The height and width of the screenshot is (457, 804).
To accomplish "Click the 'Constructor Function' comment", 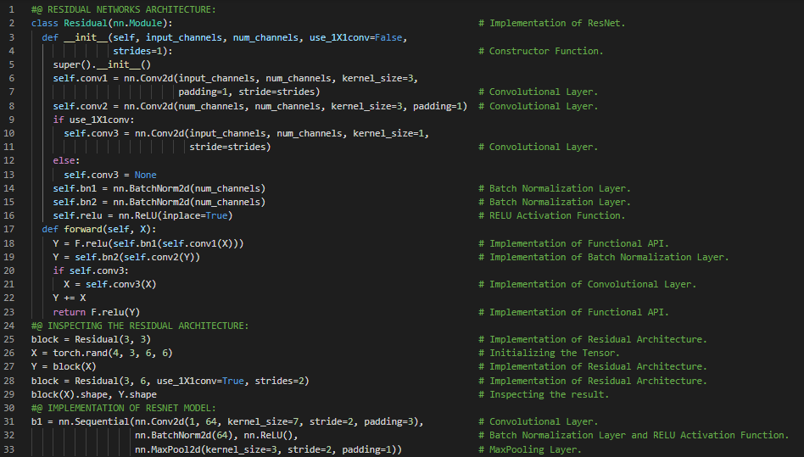I will [x=545, y=51].
